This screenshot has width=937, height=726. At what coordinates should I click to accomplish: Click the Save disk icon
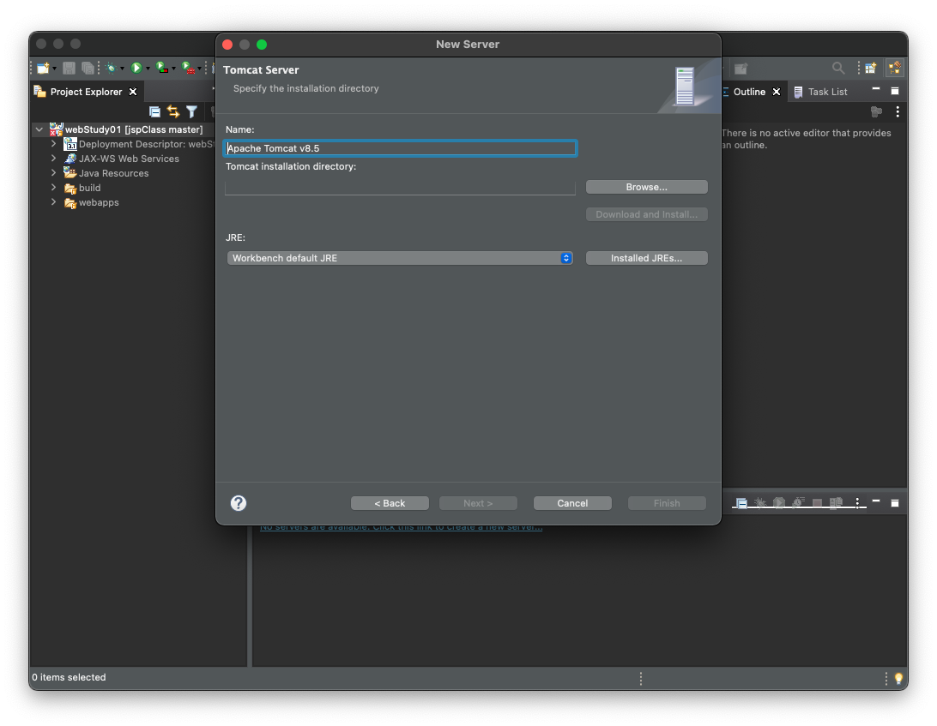[x=69, y=68]
